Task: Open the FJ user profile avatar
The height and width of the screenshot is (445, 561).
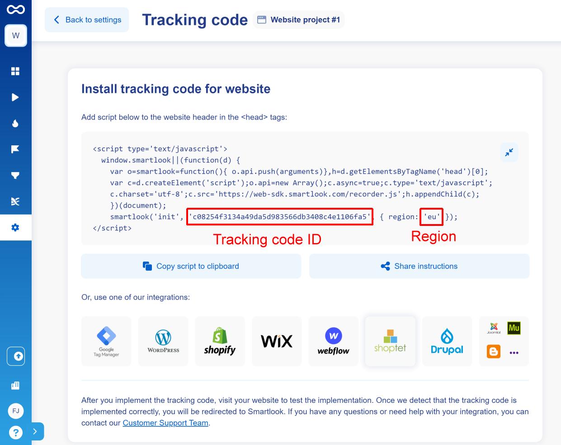Action: (16, 411)
